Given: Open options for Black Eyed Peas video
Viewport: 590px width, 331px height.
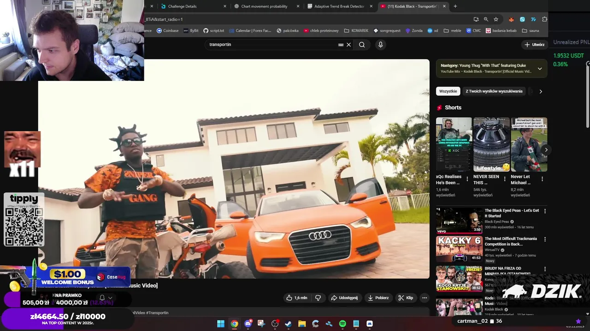Looking at the screenshot, I should tap(545, 211).
